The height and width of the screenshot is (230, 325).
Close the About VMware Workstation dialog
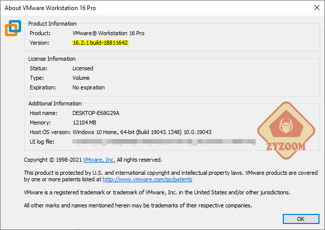(316, 8)
